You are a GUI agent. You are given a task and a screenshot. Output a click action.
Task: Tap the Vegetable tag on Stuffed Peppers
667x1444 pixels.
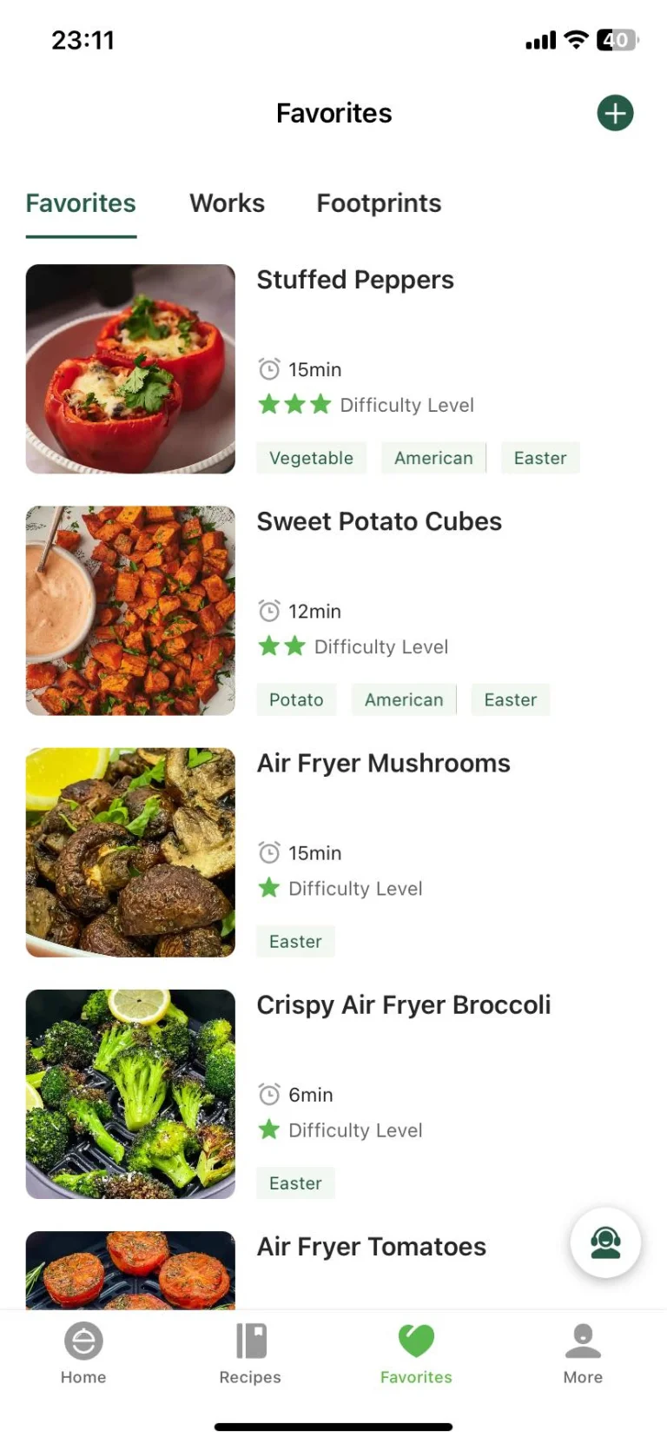[x=311, y=458]
